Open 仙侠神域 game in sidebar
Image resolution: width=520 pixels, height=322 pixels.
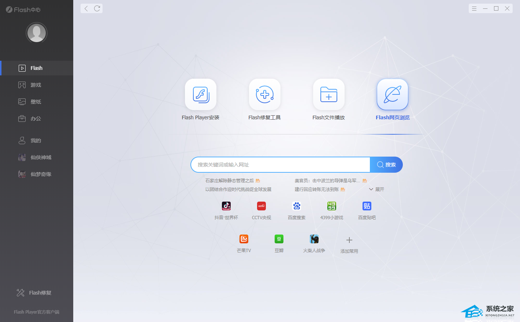point(37,157)
